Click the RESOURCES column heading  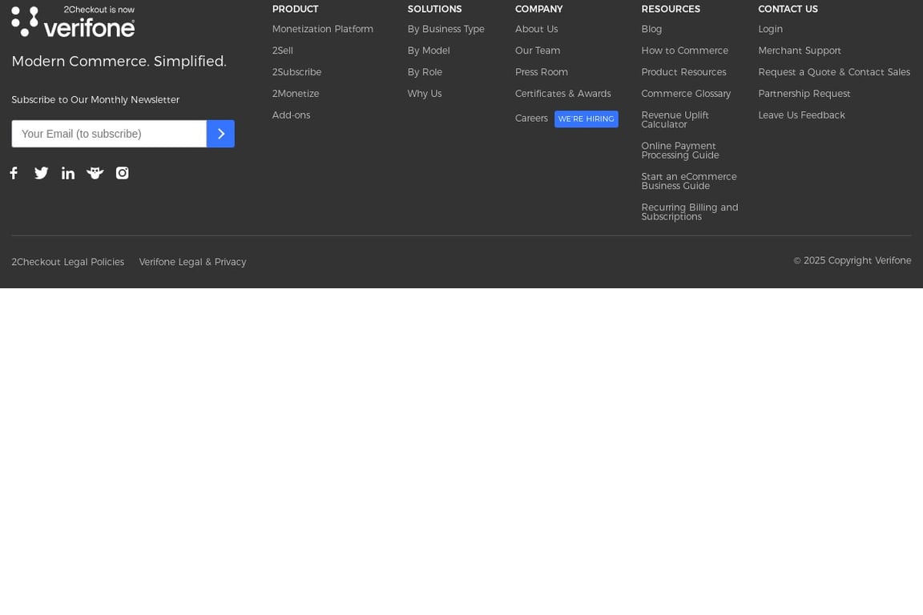[x=671, y=9]
